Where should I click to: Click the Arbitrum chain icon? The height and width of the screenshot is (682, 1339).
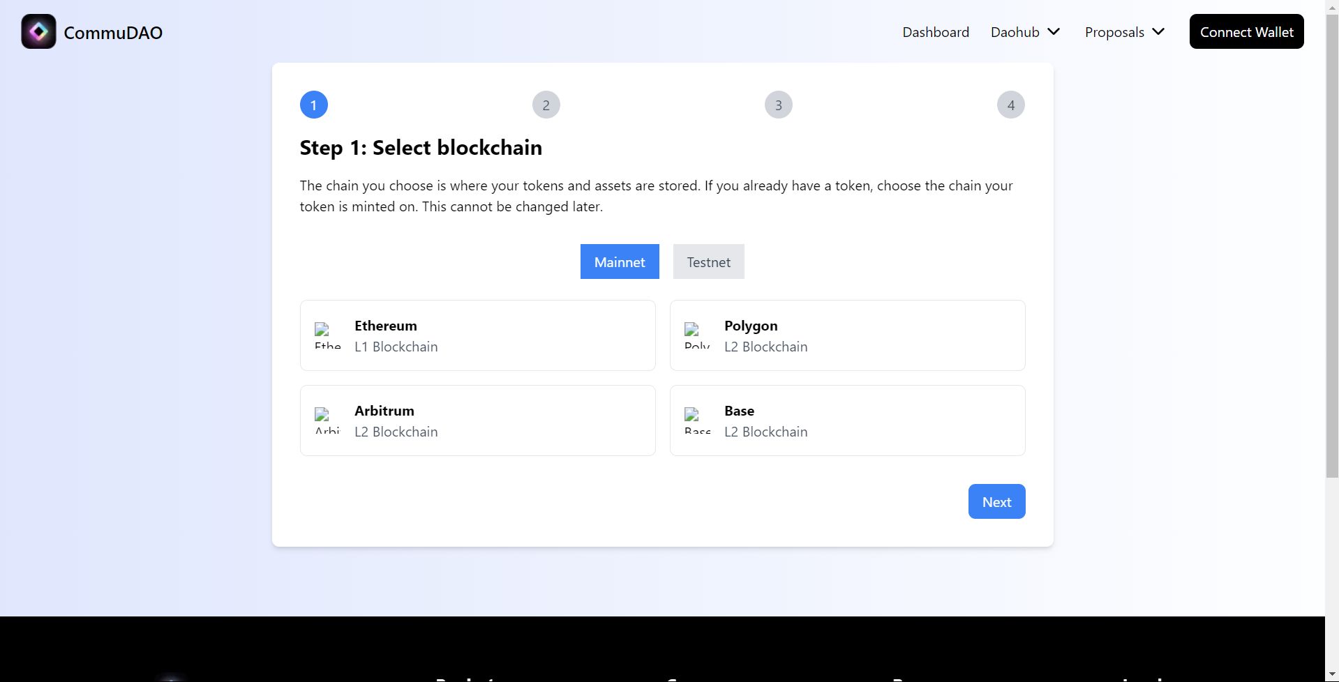[x=328, y=420]
